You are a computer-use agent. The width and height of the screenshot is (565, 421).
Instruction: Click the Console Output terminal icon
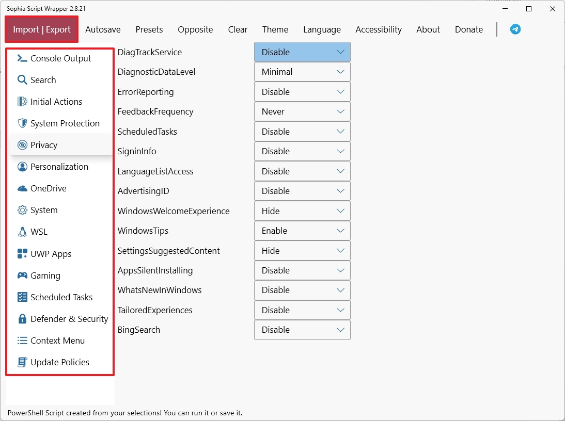click(22, 58)
